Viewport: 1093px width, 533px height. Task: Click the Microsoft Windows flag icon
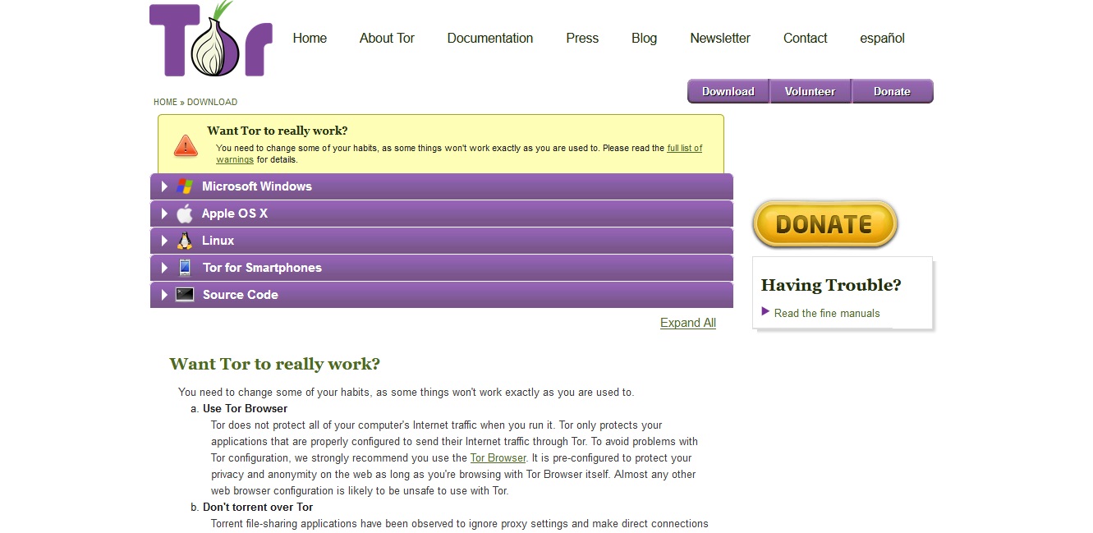coord(185,186)
